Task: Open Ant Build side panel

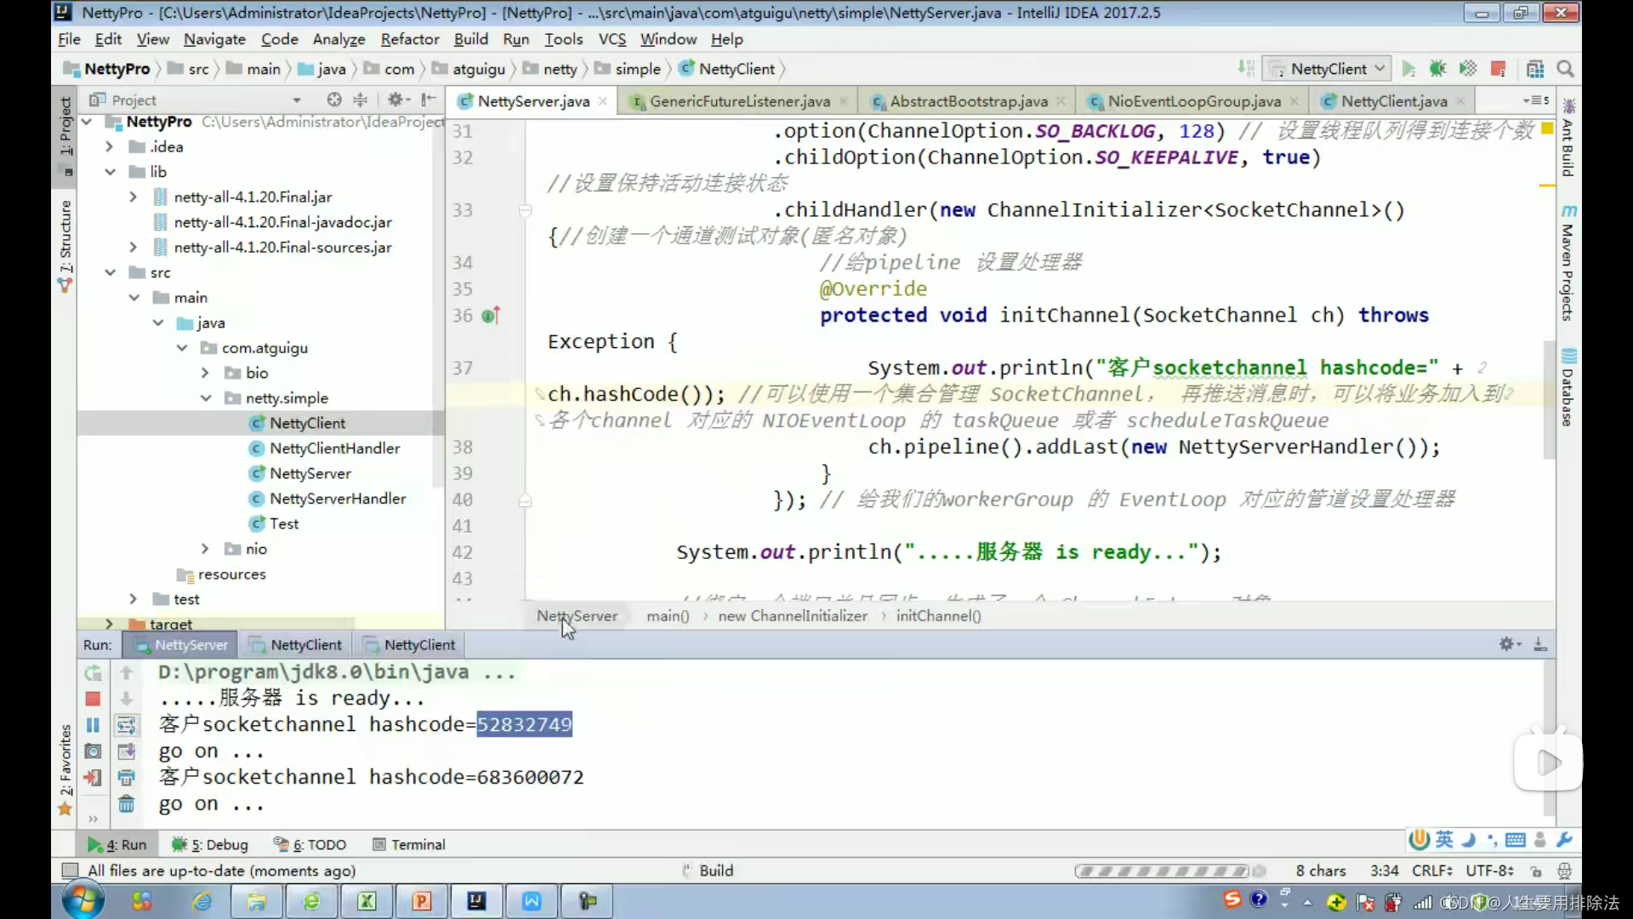Action: click(x=1568, y=138)
